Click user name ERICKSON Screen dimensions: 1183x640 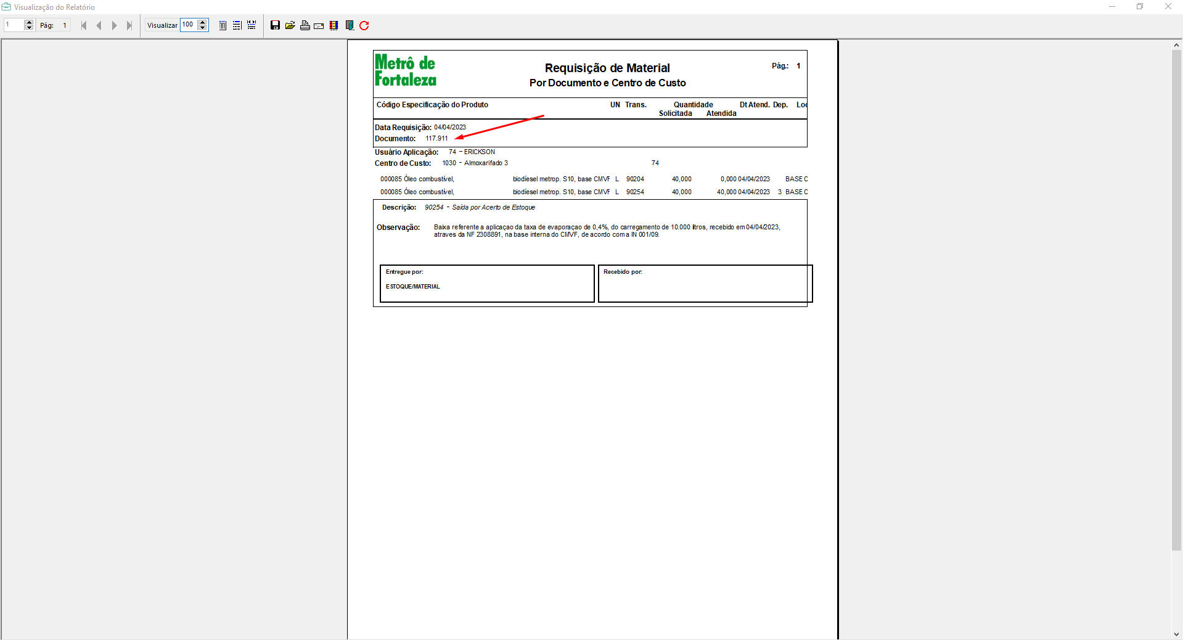480,152
